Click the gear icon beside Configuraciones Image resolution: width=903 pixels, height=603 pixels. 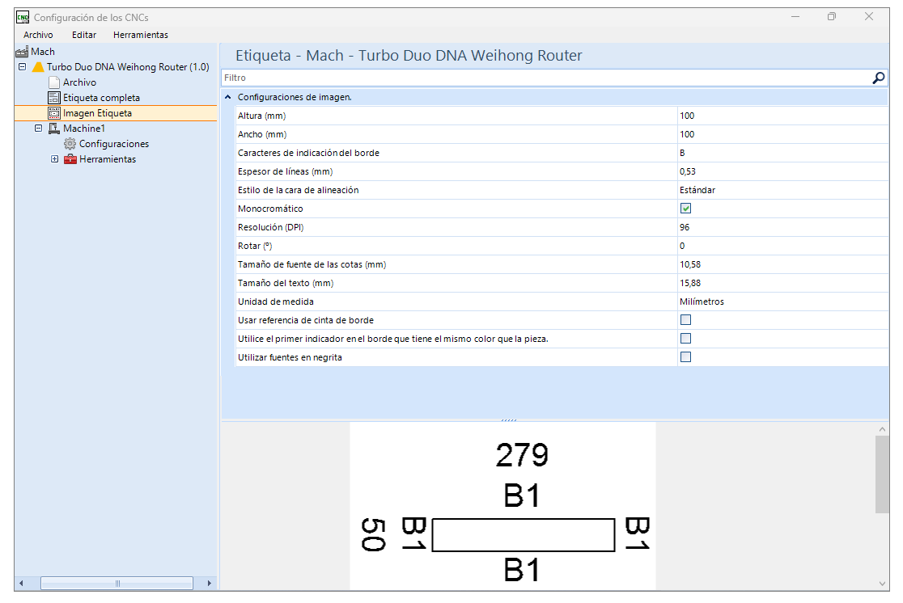(70, 144)
